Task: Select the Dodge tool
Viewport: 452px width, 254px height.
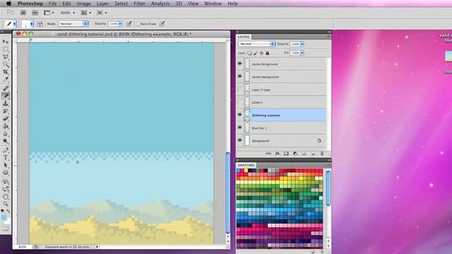Action: tap(6, 141)
